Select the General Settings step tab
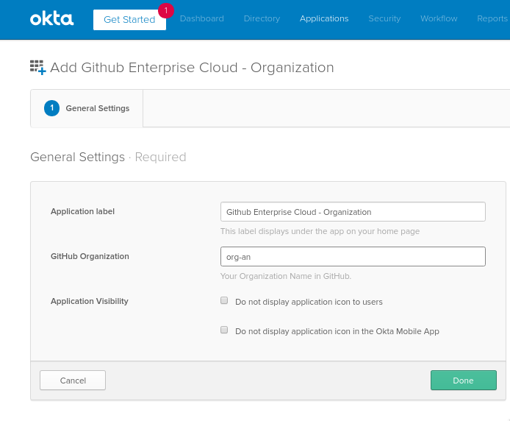 (x=87, y=108)
